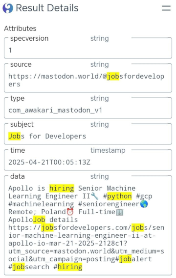Click the Result Details title
The height and width of the screenshot is (278, 176).
tap(47, 8)
